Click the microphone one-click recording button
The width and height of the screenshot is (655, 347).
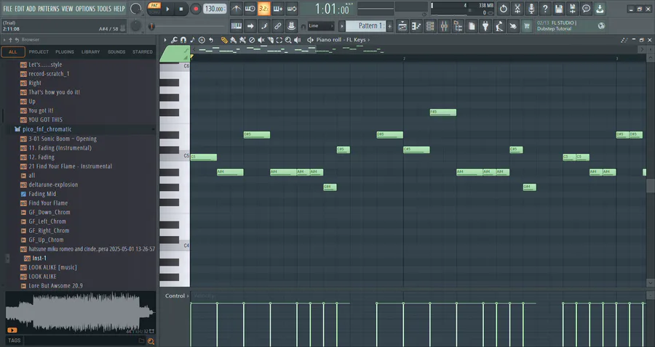point(531,8)
